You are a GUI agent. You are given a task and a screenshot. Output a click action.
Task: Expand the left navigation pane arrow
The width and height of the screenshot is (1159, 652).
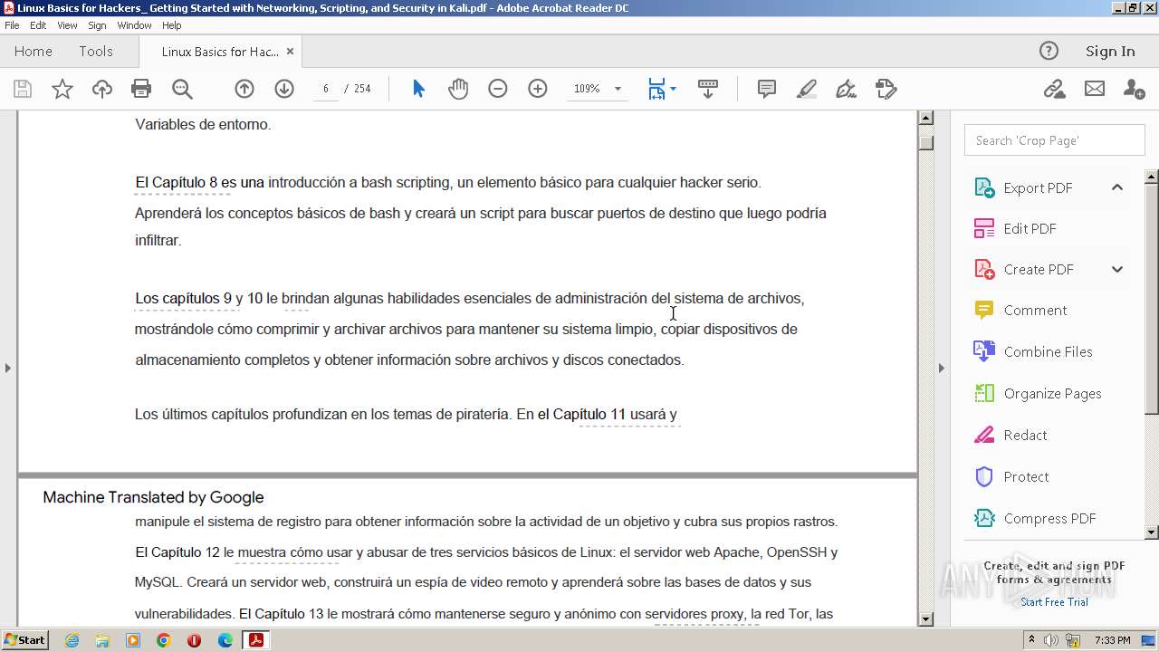7,368
